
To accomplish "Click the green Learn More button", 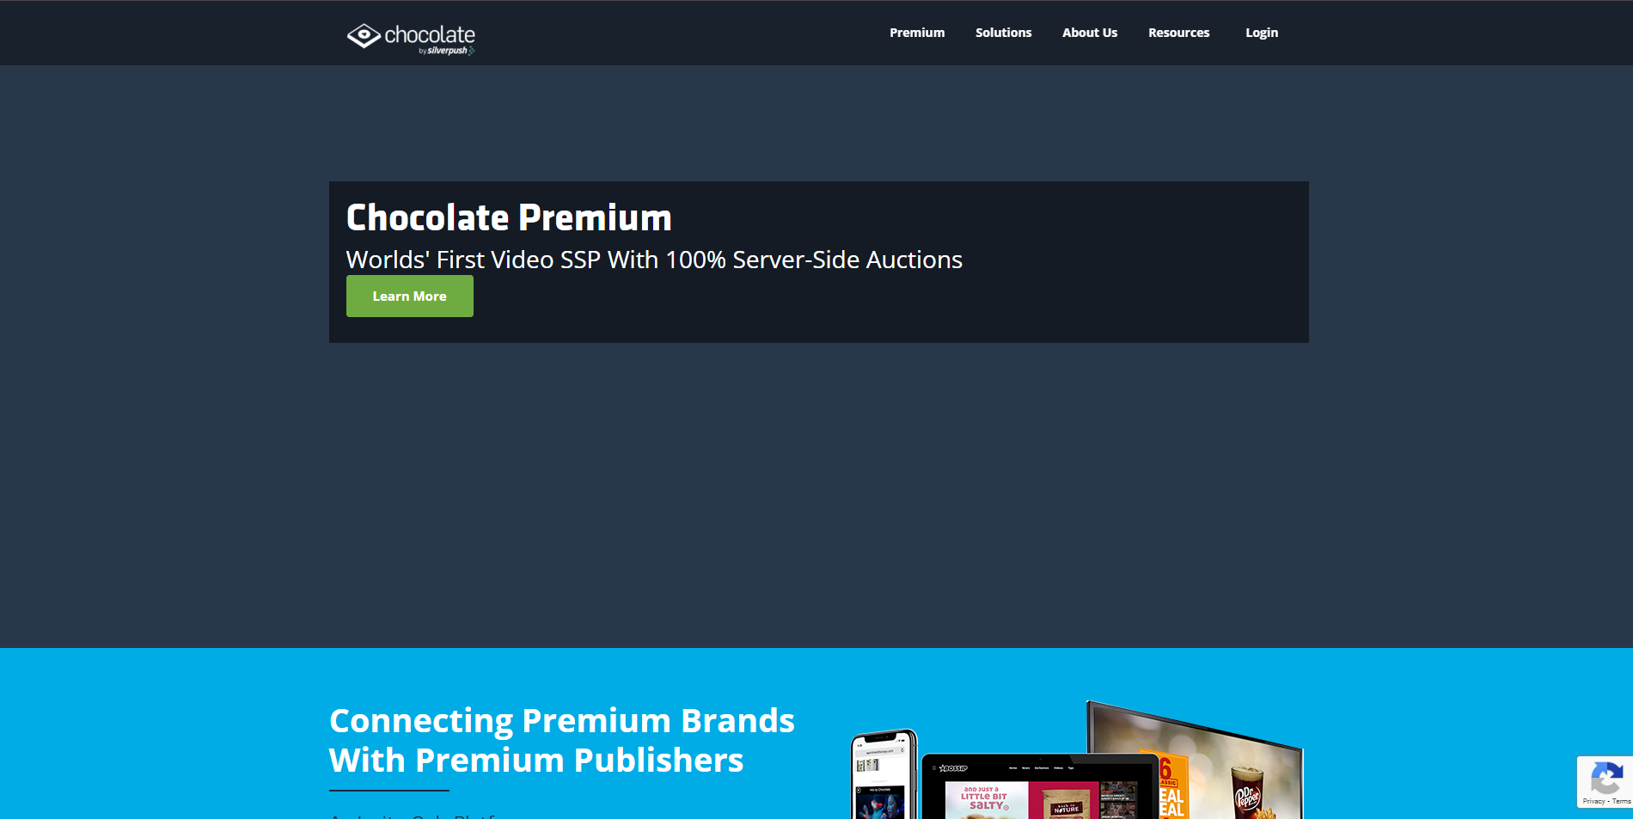I will coord(410,296).
